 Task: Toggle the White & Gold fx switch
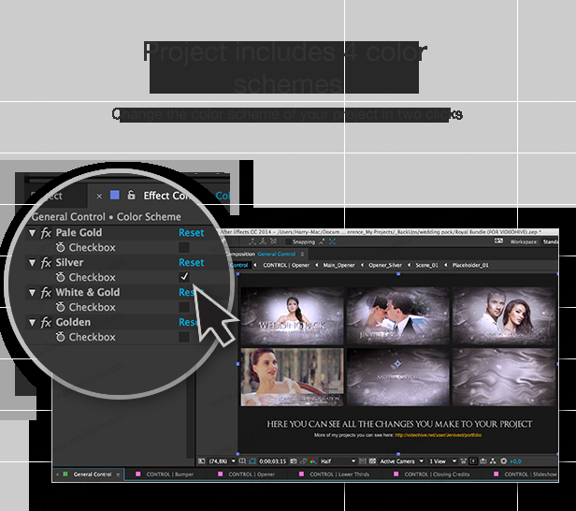click(x=46, y=292)
